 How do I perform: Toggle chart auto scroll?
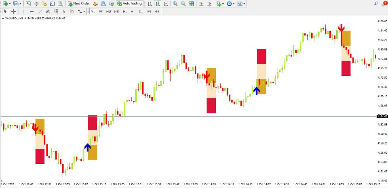(x=201, y=4)
